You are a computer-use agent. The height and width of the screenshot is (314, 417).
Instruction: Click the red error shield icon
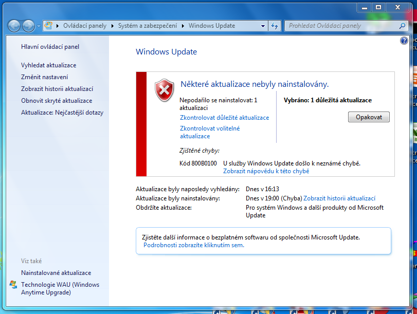[165, 90]
